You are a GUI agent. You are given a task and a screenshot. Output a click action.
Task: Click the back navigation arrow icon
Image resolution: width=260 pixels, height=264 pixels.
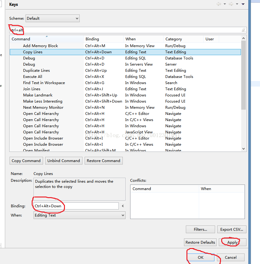pos(219,4)
